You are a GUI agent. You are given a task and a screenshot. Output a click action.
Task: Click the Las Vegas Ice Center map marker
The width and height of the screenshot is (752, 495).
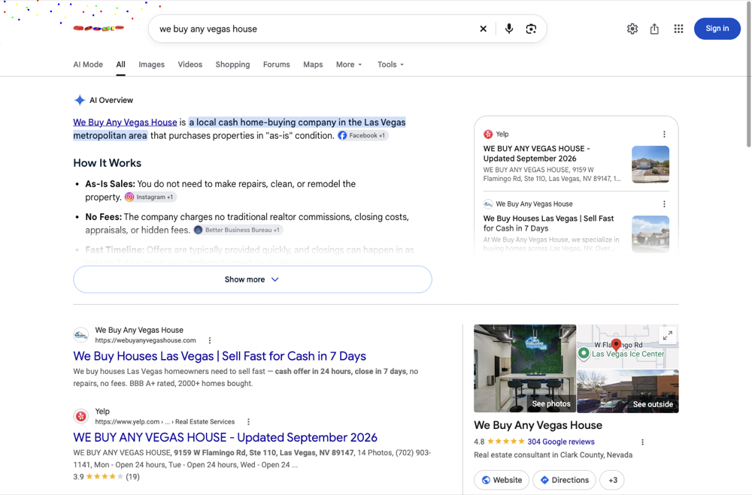click(x=584, y=354)
